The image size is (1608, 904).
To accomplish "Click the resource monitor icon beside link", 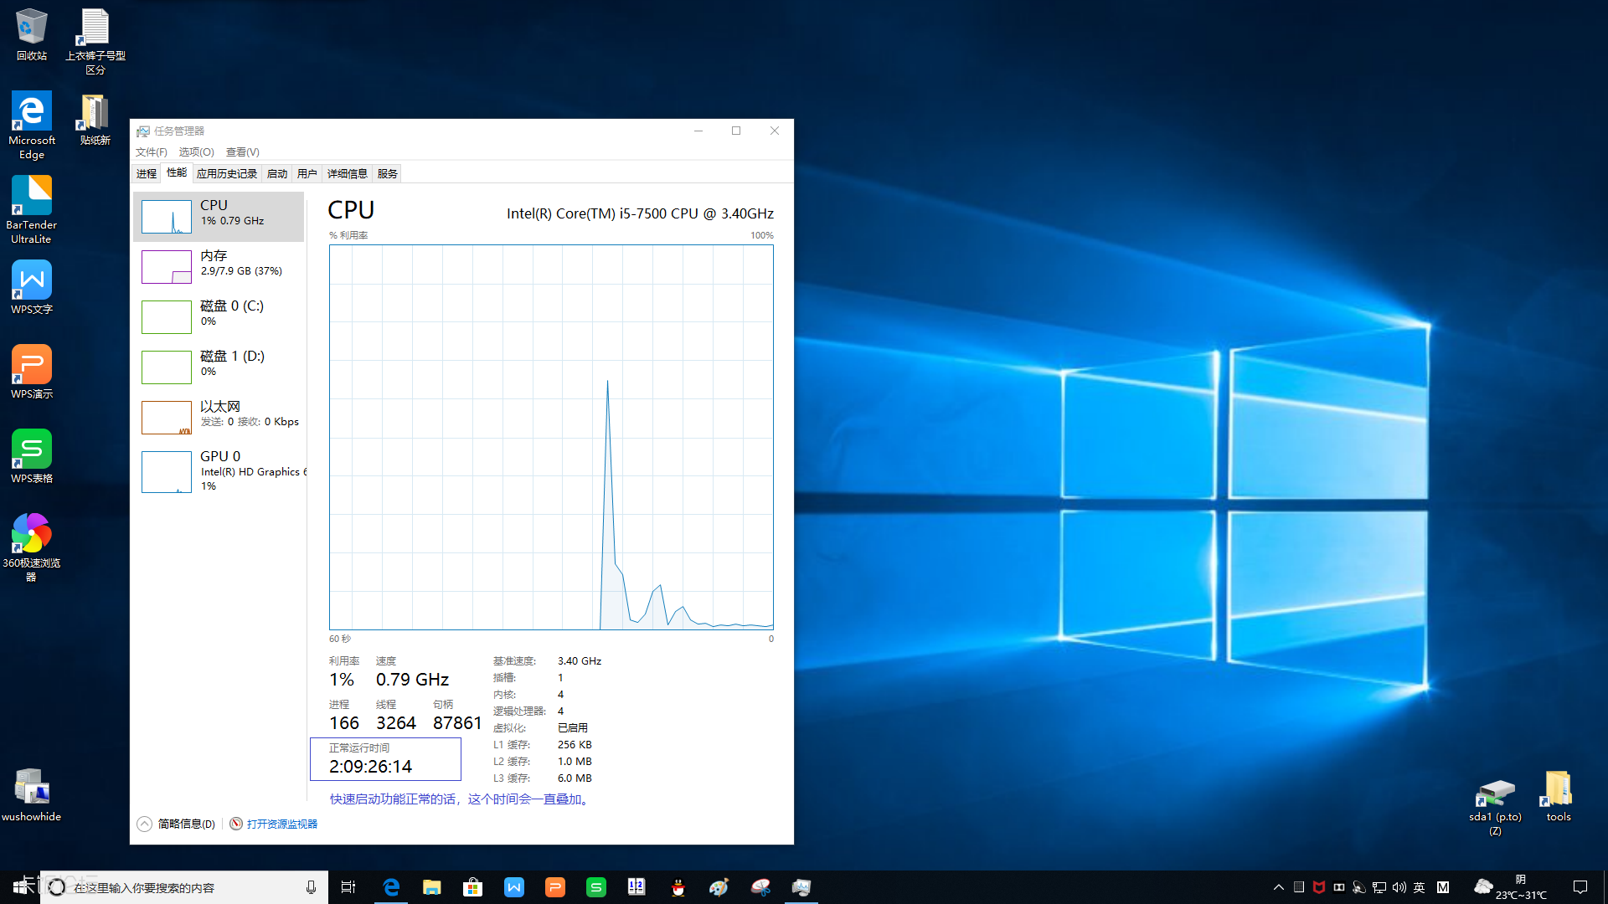I will (236, 824).
